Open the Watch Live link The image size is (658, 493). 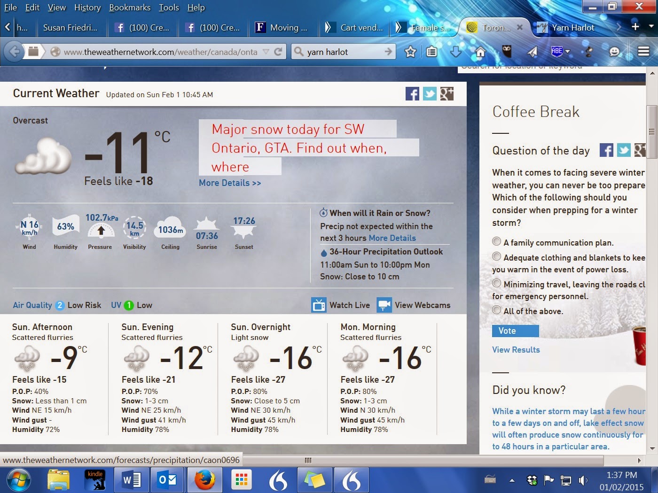pos(350,305)
